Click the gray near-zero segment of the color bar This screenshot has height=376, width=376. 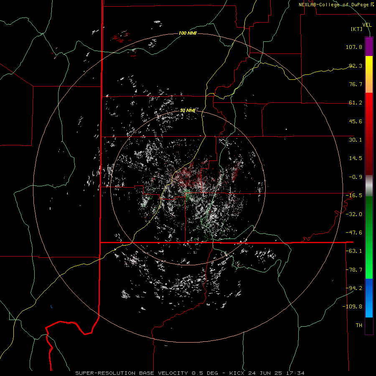click(369, 186)
